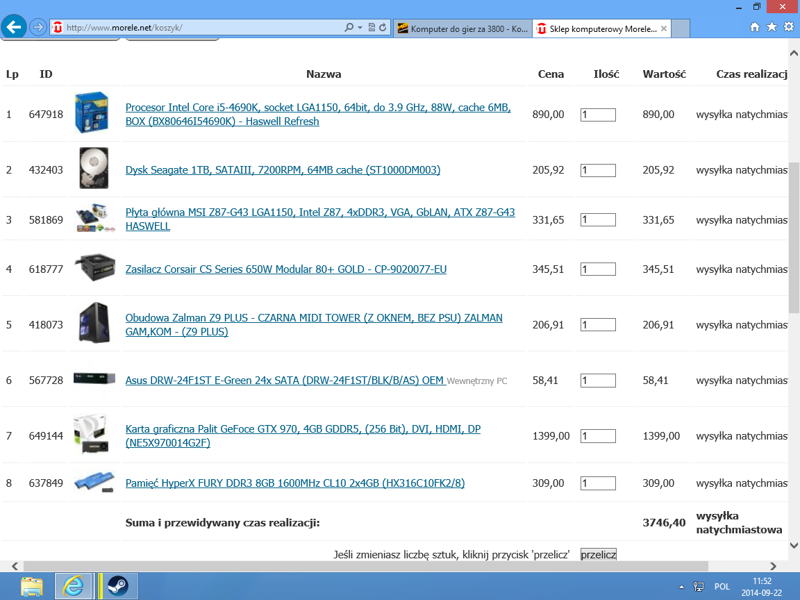The width and height of the screenshot is (800, 600).
Task: Open browser Tools gear icon
Action: click(x=789, y=27)
